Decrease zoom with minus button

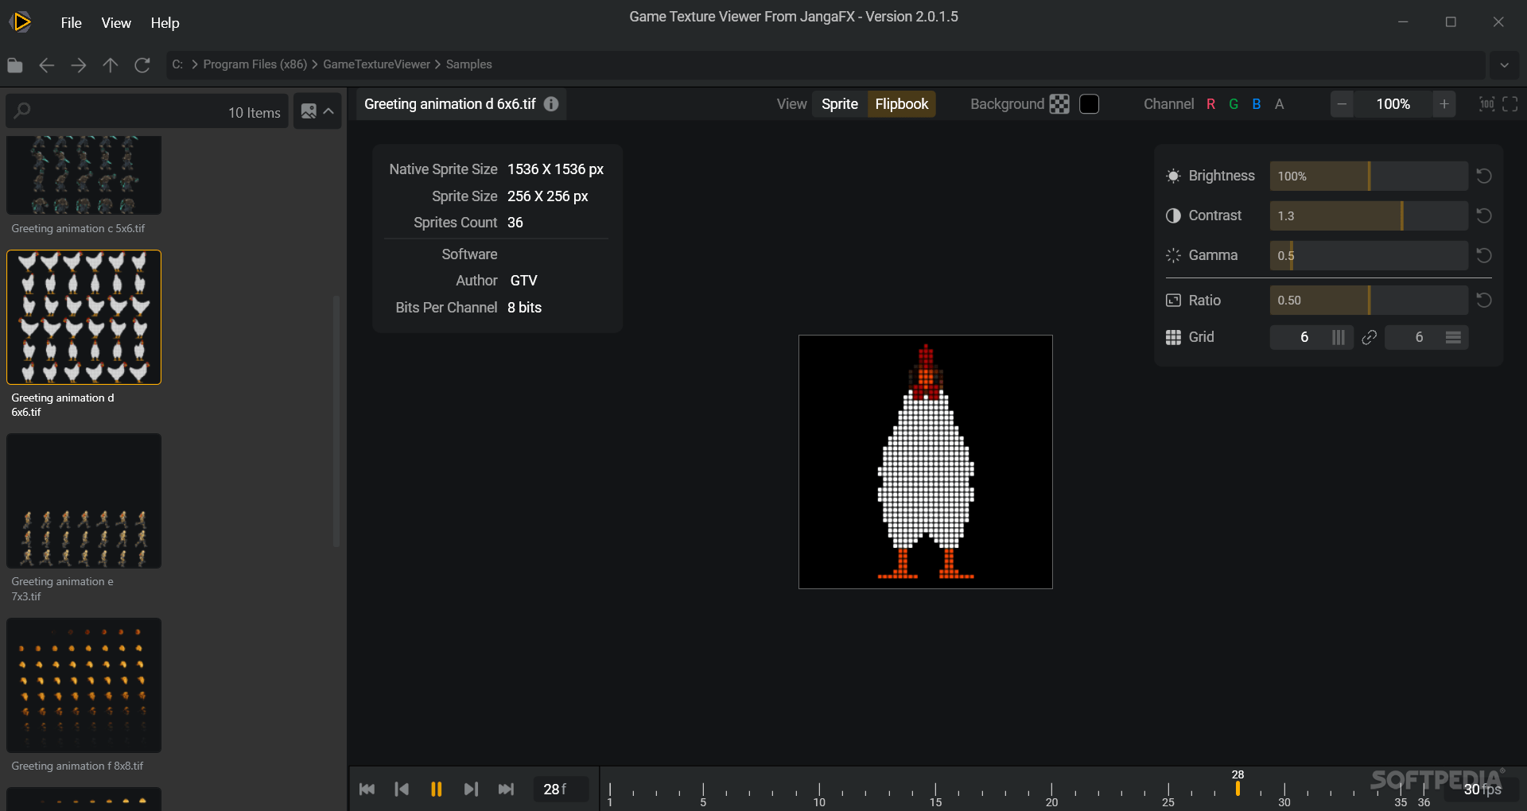coord(1342,104)
